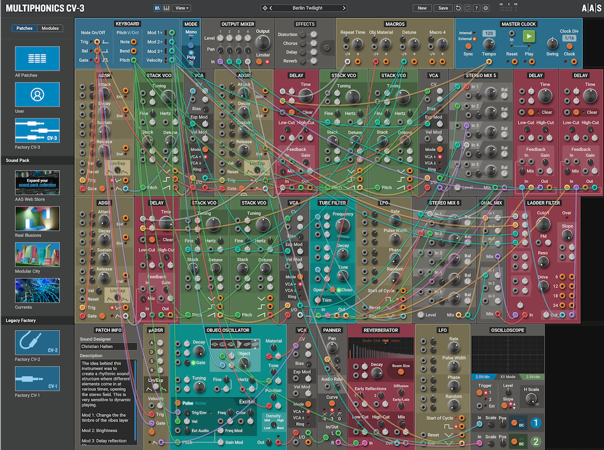
Task: Toggle the Distortion effect on
Action: pos(303,34)
